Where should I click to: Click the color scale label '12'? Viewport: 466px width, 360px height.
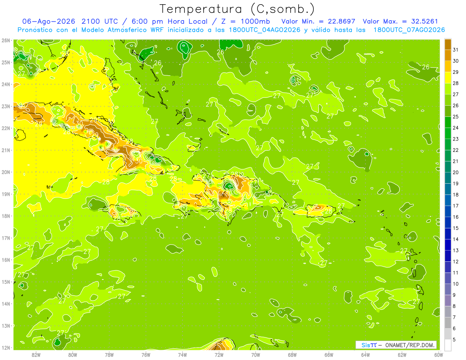click(x=456, y=261)
